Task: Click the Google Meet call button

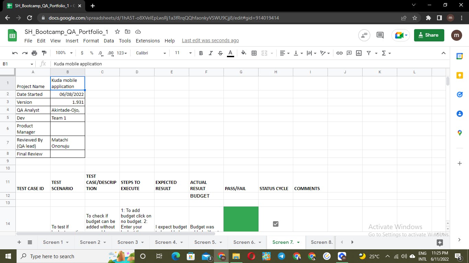Action: coord(401,35)
